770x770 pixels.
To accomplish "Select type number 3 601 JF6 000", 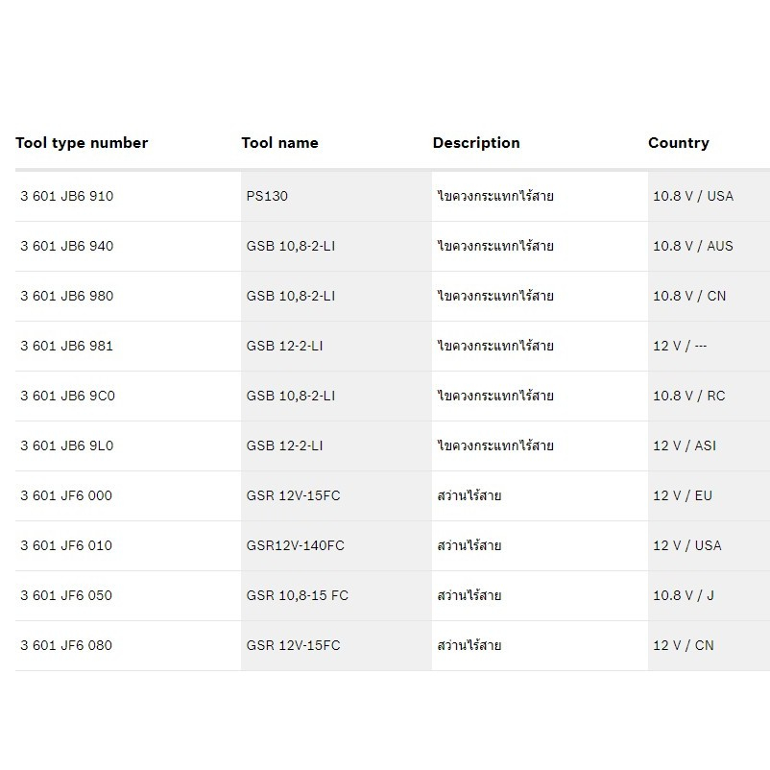I will pyautogui.click(x=66, y=495).
